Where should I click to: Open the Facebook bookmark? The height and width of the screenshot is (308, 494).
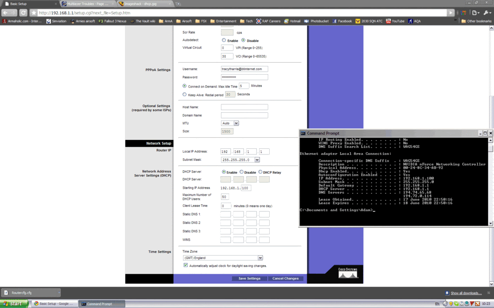[x=342, y=21]
